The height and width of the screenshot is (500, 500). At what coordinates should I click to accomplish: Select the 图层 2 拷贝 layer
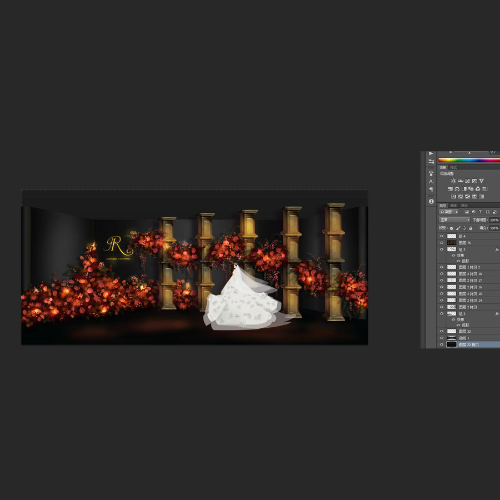click(469, 307)
